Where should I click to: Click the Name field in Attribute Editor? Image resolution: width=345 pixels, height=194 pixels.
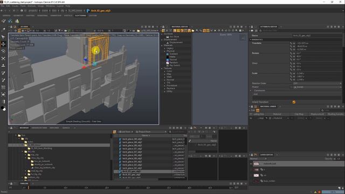317,36
